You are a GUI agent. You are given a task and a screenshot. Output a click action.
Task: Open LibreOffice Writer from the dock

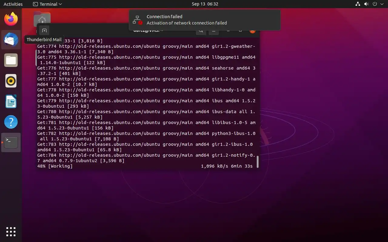coord(11,101)
